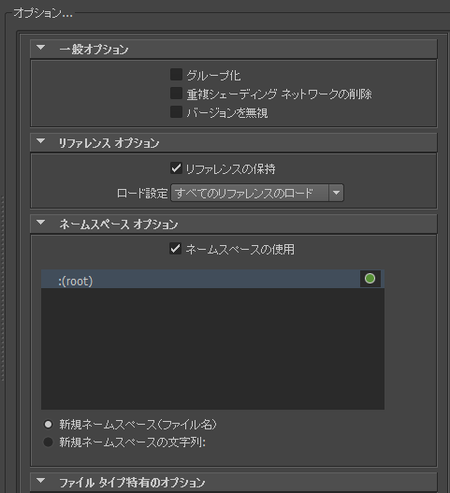Click the ファイル タイプ特有のオプション header title
Viewport: 450px width, 493px height.
click(x=132, y=483)
